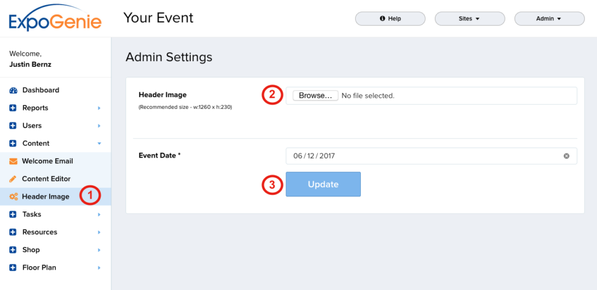Screen dimensions: 597x290
Task: Click the plus icon beside Users
Action: point(13,126)
